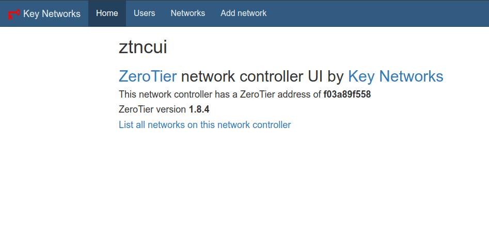
Task: Click List all networks on this controller
Action: (x=204, y=125)
